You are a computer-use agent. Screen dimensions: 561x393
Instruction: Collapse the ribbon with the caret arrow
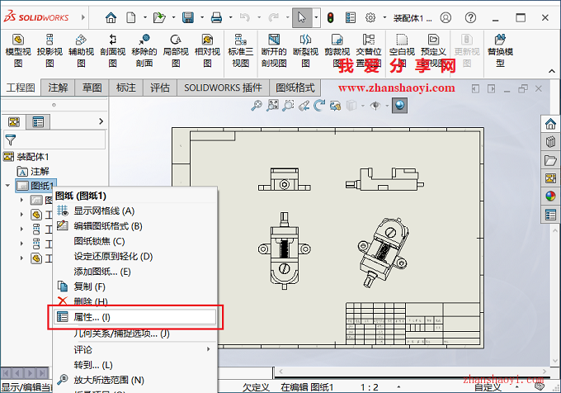[x=552, y=71]
